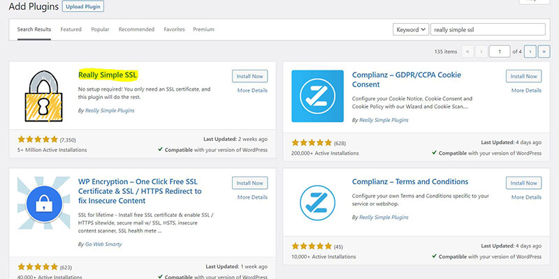Open the Popular tab

pos(100,29)
